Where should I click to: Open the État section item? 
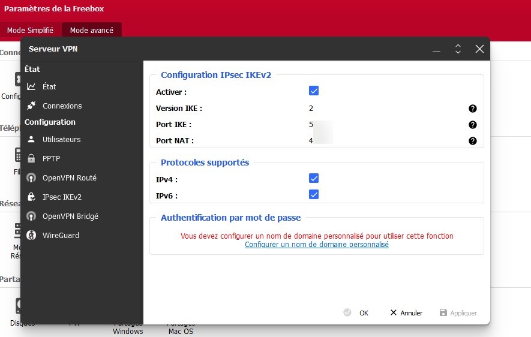(x=82, y=86)
